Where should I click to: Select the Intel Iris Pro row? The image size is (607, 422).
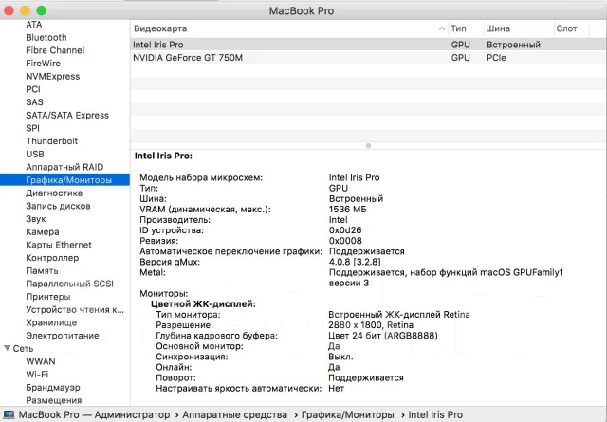coord(368,45)
